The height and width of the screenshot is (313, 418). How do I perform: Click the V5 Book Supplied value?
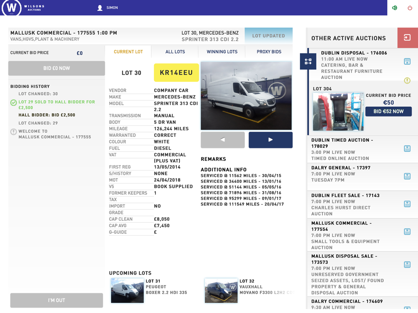coord(173,186)
